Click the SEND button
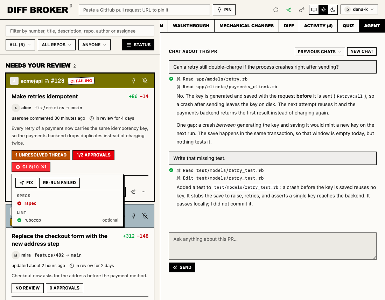 (x=182, y=267)
